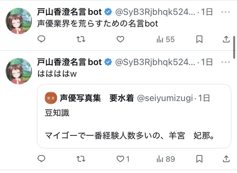The image size is (237, 173).
Task: Reply to the ははははw tweet
Action: [x=41, y=159]
